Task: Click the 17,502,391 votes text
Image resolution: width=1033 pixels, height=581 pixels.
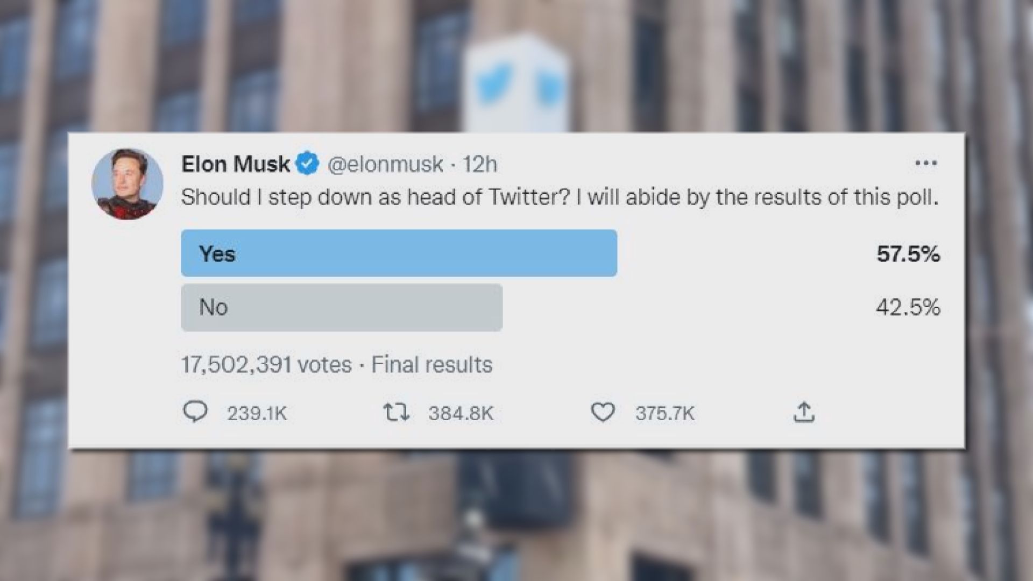Action: pyautogui.click(x=266, y=365)
